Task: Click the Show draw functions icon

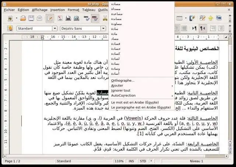Action: tap(192, 18)
